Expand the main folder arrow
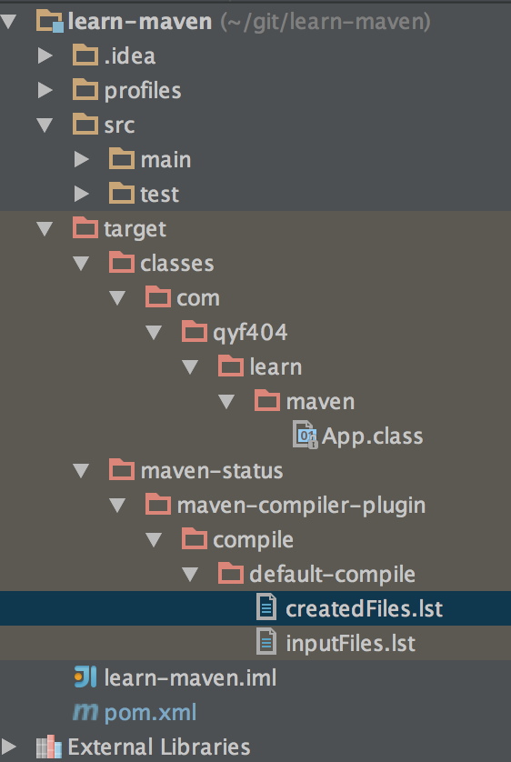Viewport: 511px width, 762px height. point(82,159)
